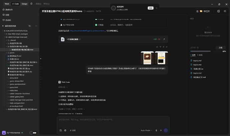The image size is (230, 136).
Task: Open the second attached screenshot thumbnail
Action: coord(161,58)
